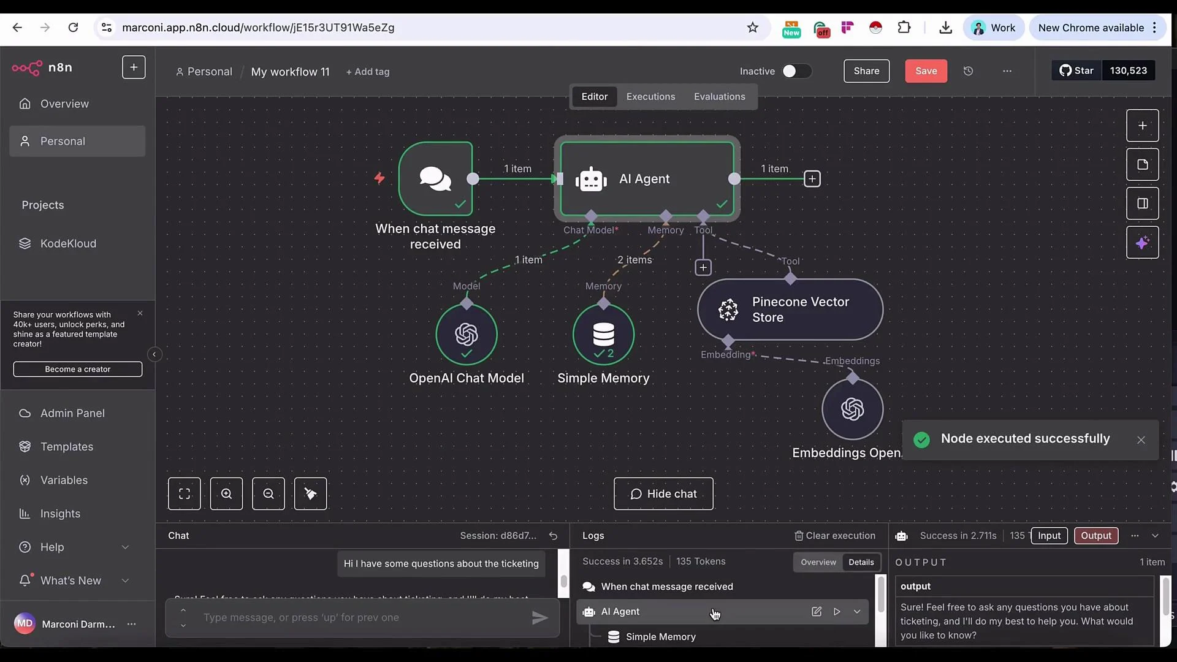This screenshot has height=662, width=1177.
Task: Open Variables page
Action: (77, 480)
